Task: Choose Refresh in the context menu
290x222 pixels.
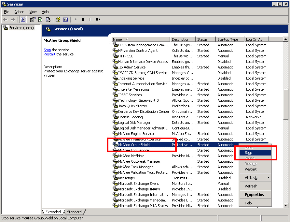Action: [x=255, y=186]
